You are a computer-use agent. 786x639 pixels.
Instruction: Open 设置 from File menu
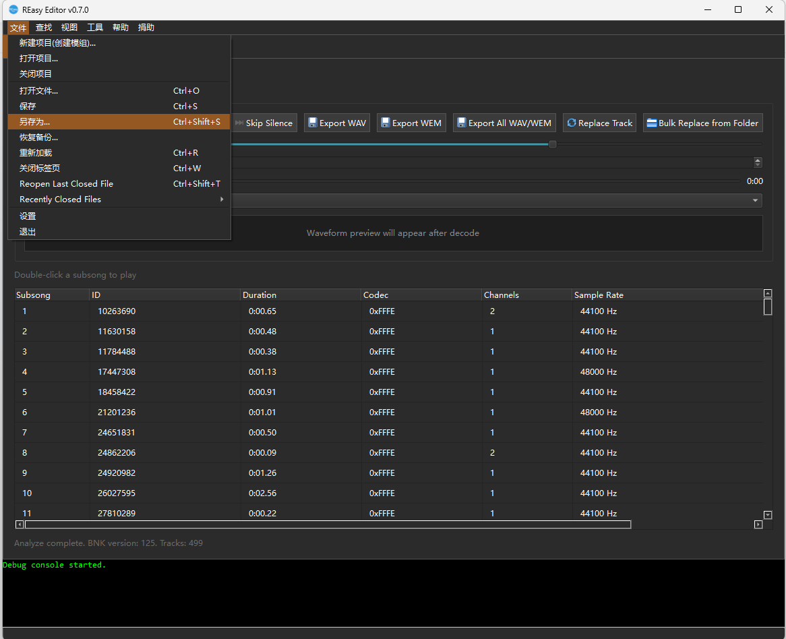pos(119,216)
